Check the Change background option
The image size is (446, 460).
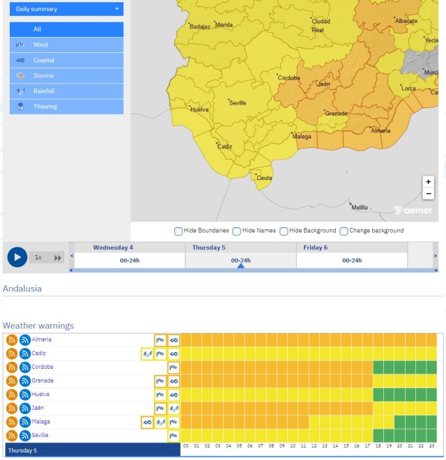[x=344, y=231]
